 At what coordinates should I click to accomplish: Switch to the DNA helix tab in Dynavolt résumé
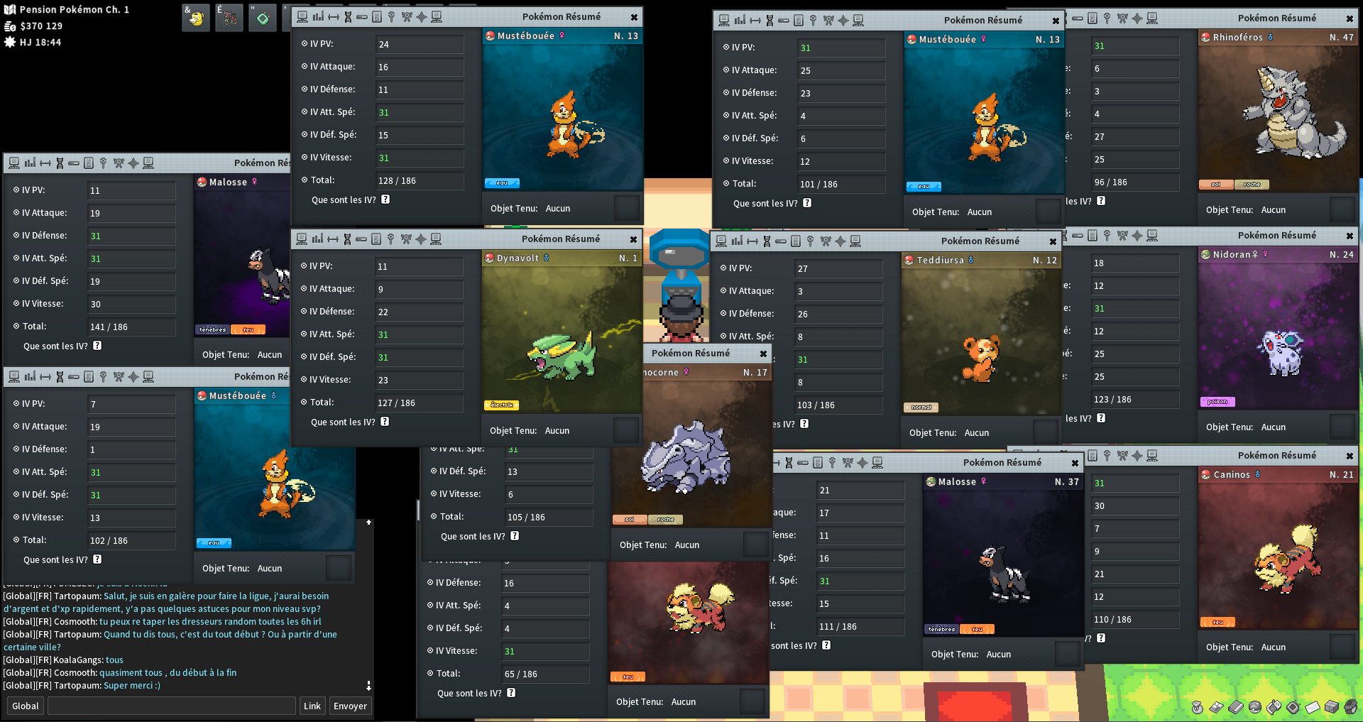click(347, 239)
